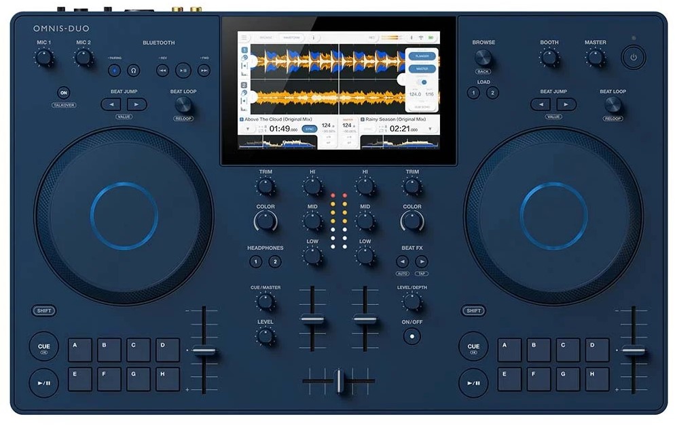Open the hamburger menu on the touchscreen
The height and width of the screenshot is (425, 675).
(244, 38)
